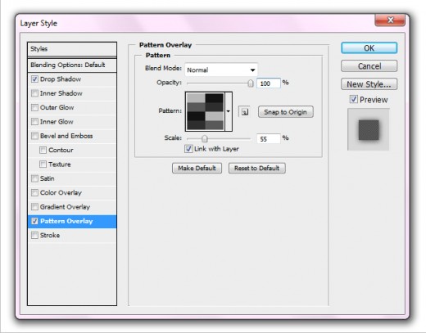
Task: Click the Cancel button
Action: pyautogui.click(x=369, y=66)
